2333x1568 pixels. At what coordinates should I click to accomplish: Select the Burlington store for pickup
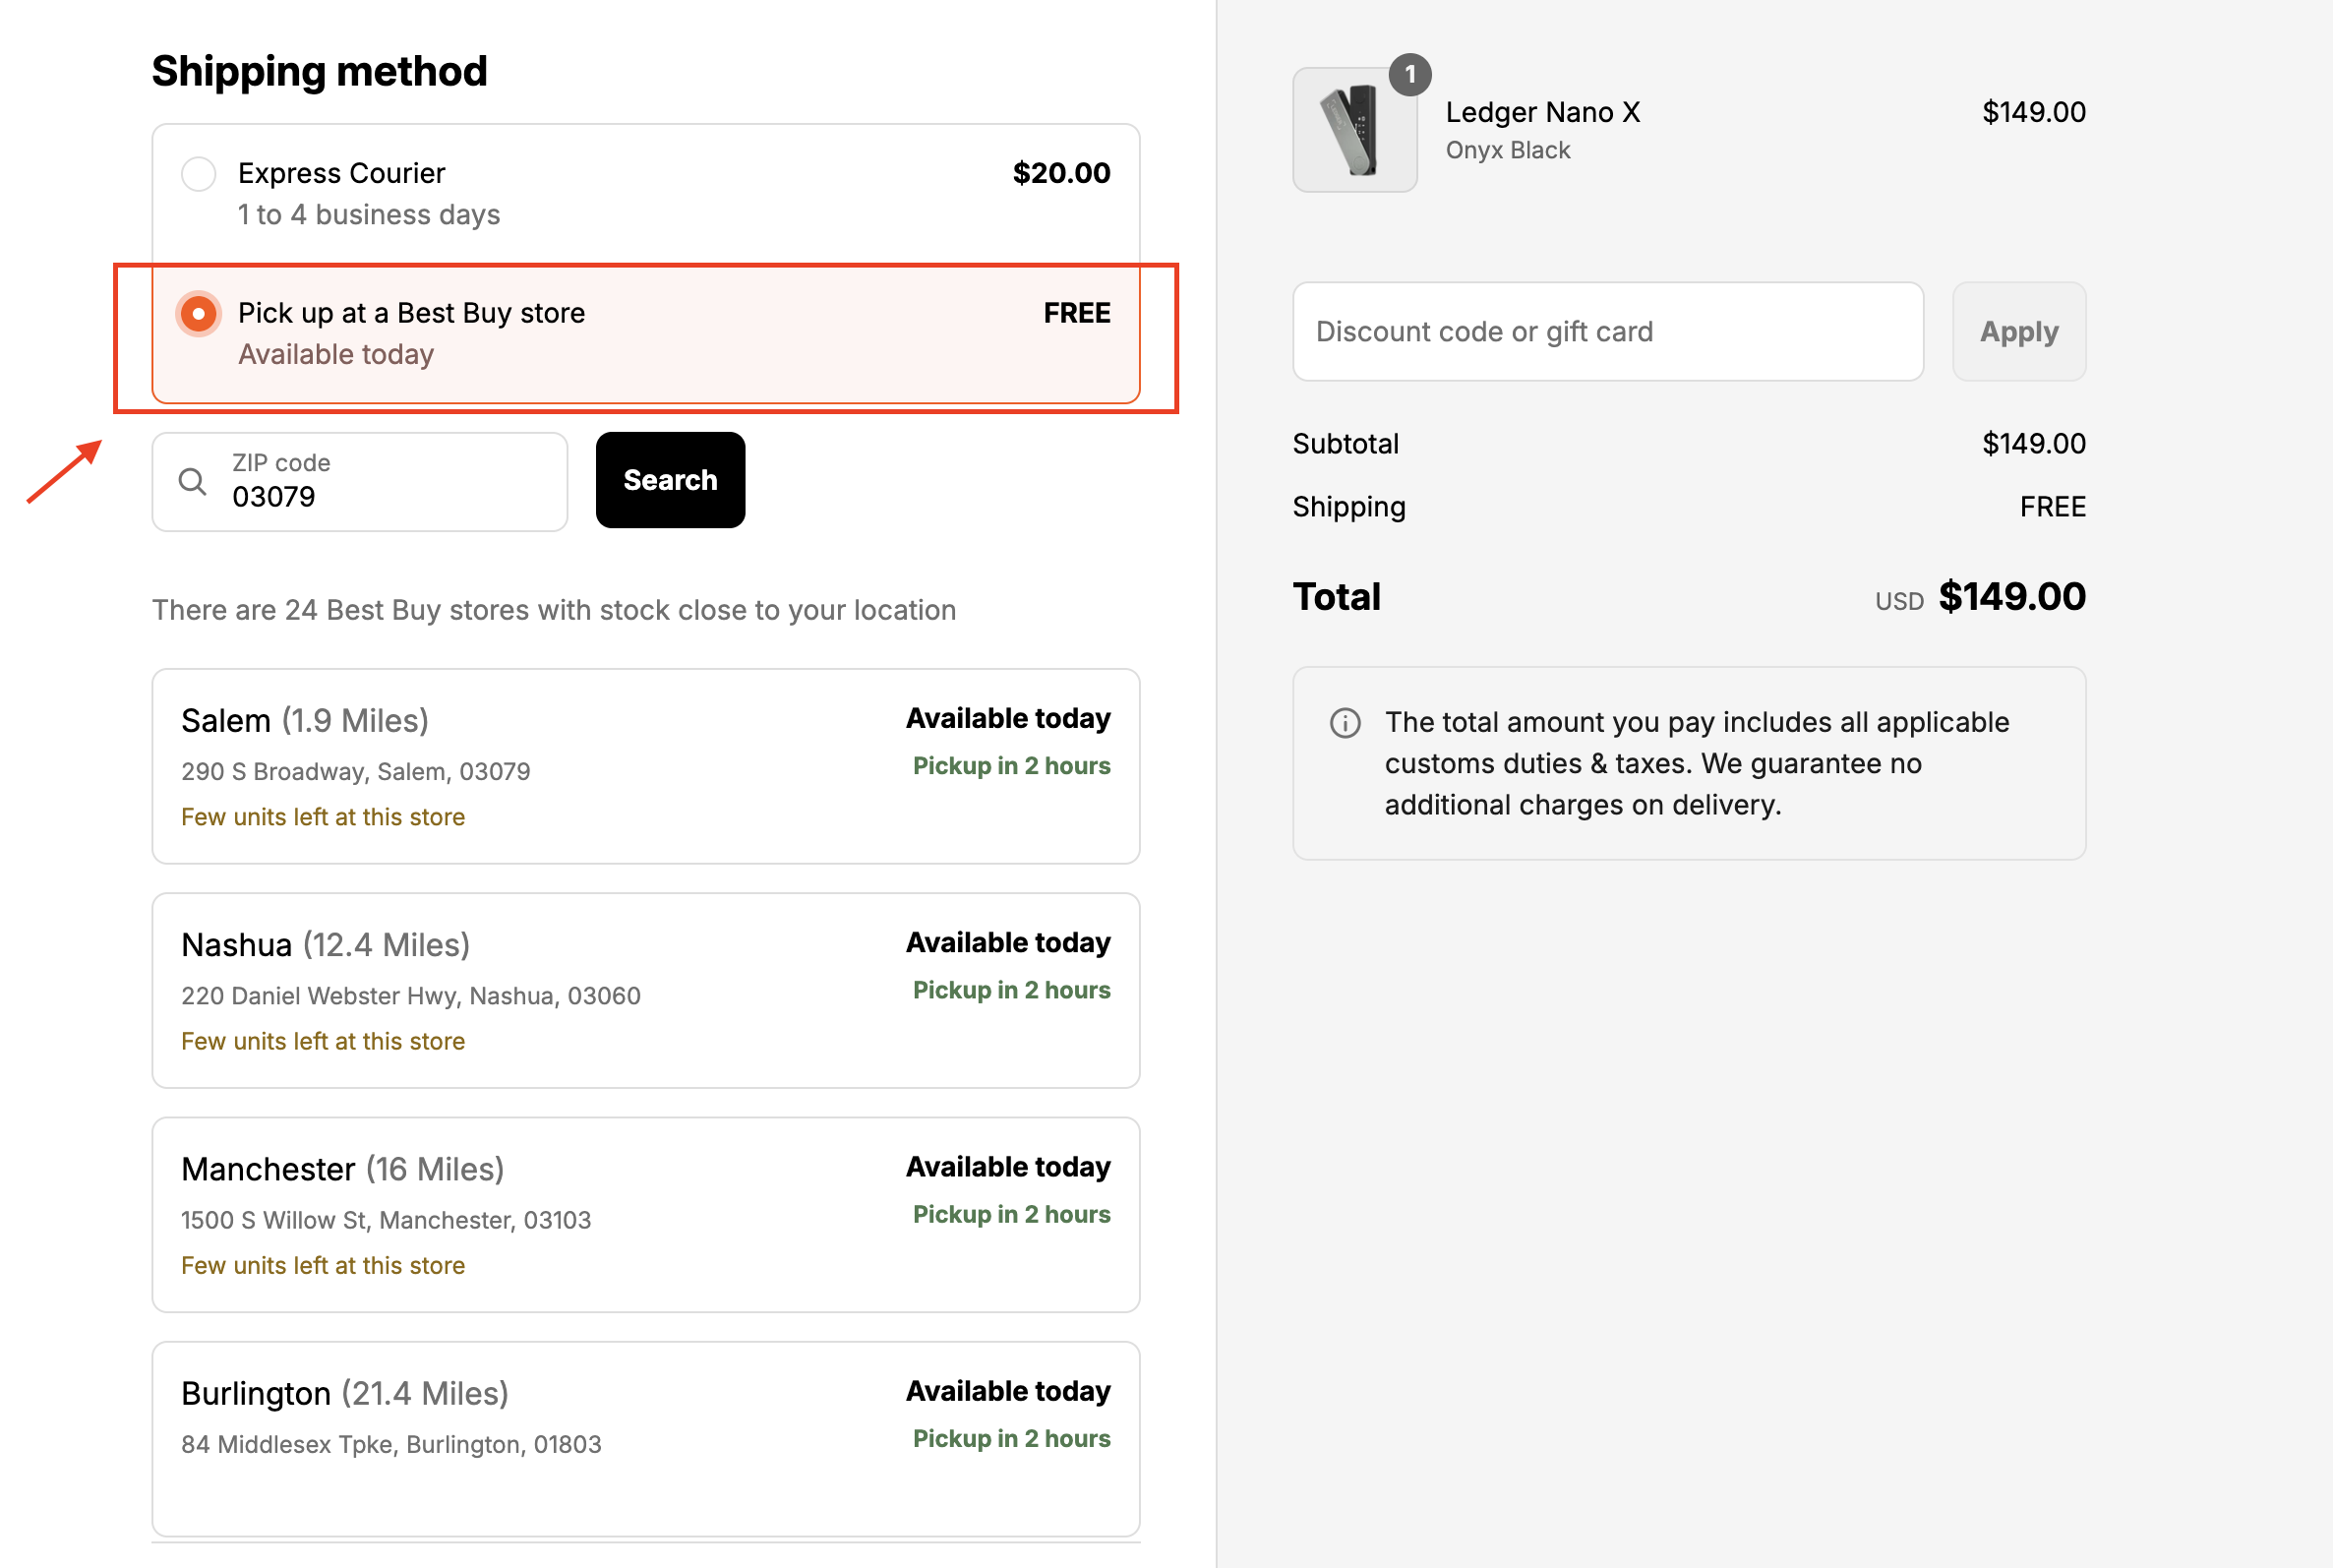[645, 1438]
